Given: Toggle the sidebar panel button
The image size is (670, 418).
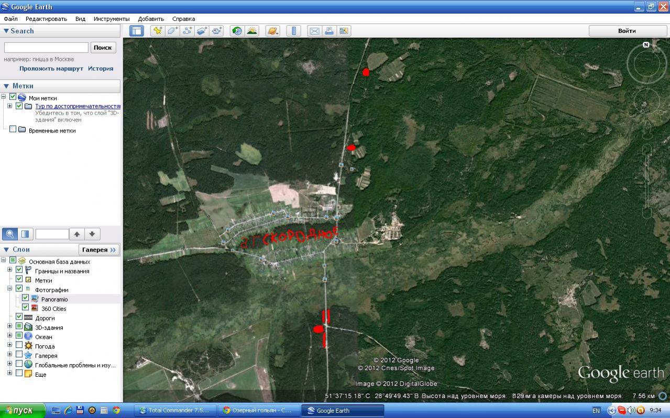Looking at the screenshot, I should tap(136, 31).
